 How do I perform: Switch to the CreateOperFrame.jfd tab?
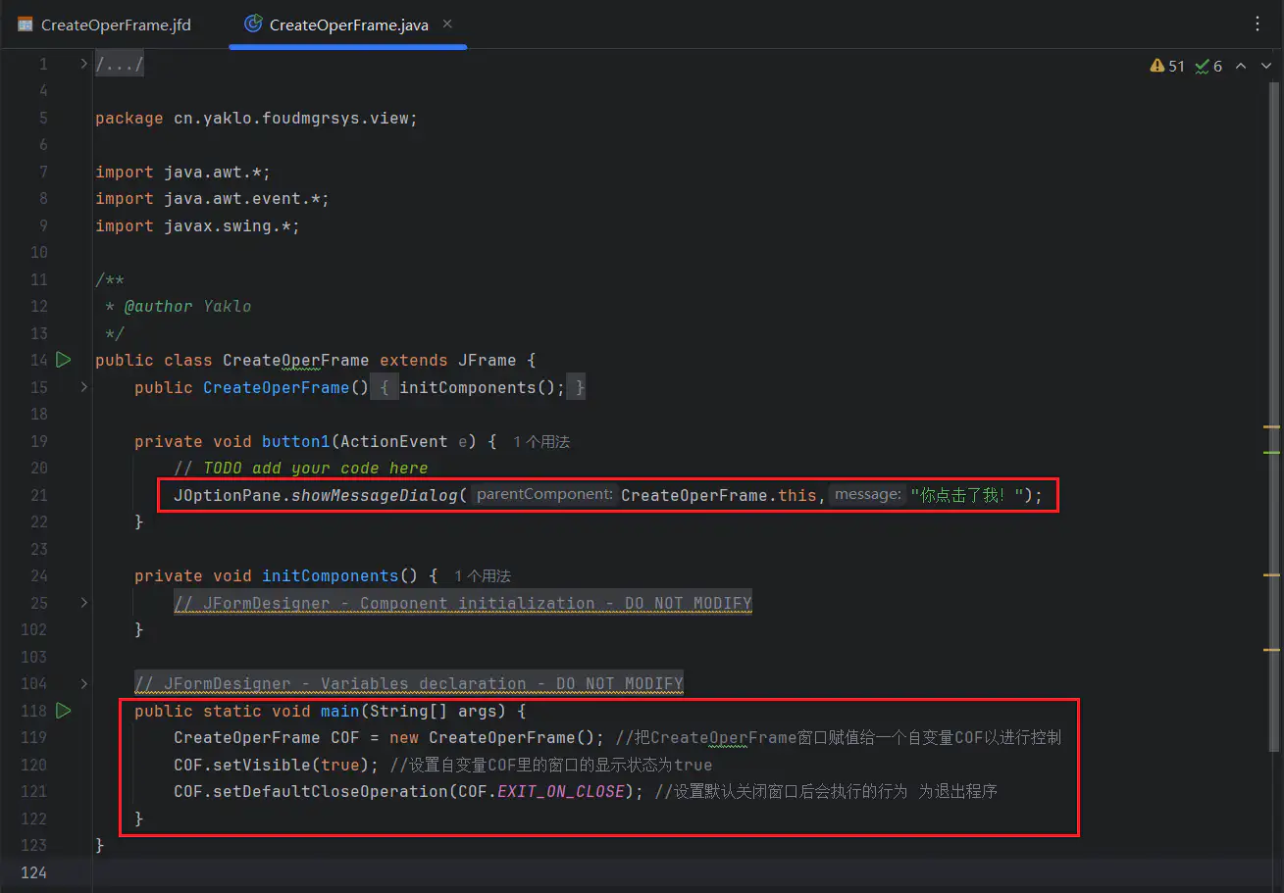click(104, 25)
